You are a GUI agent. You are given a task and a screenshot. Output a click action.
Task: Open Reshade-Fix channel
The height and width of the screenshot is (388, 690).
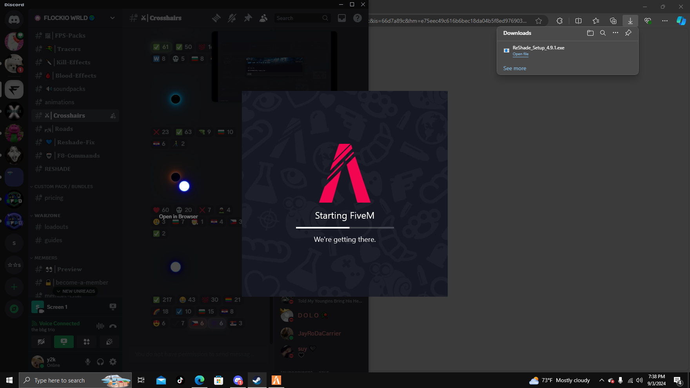coord(75,142)
